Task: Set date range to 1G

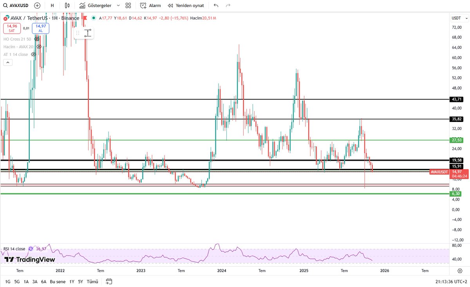Action: pos(7,281)
